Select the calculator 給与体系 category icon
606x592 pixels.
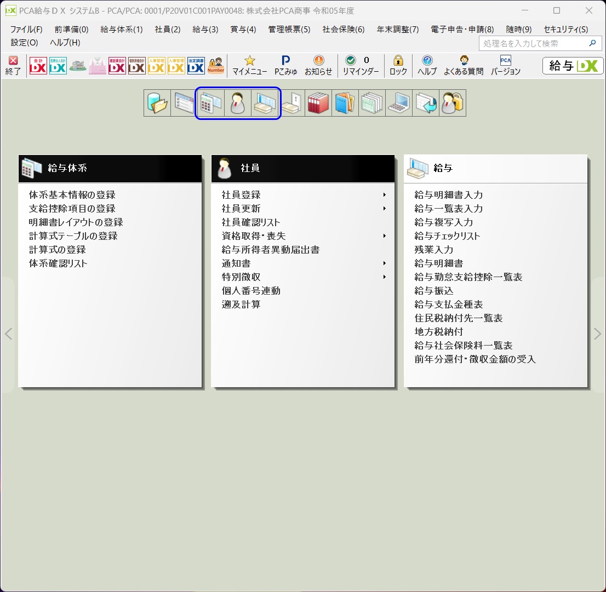[x=210, y=103]
